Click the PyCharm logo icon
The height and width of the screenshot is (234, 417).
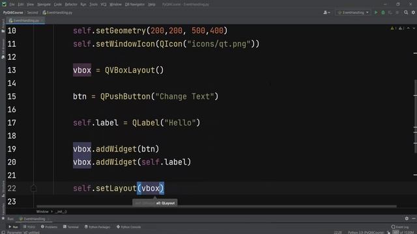4,4
